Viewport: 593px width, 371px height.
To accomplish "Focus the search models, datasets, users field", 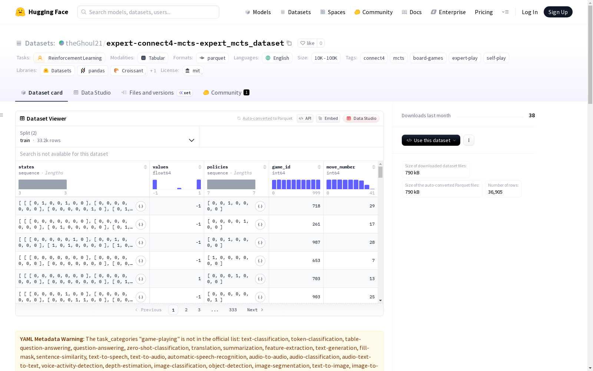I will click(x=148, y=12).
